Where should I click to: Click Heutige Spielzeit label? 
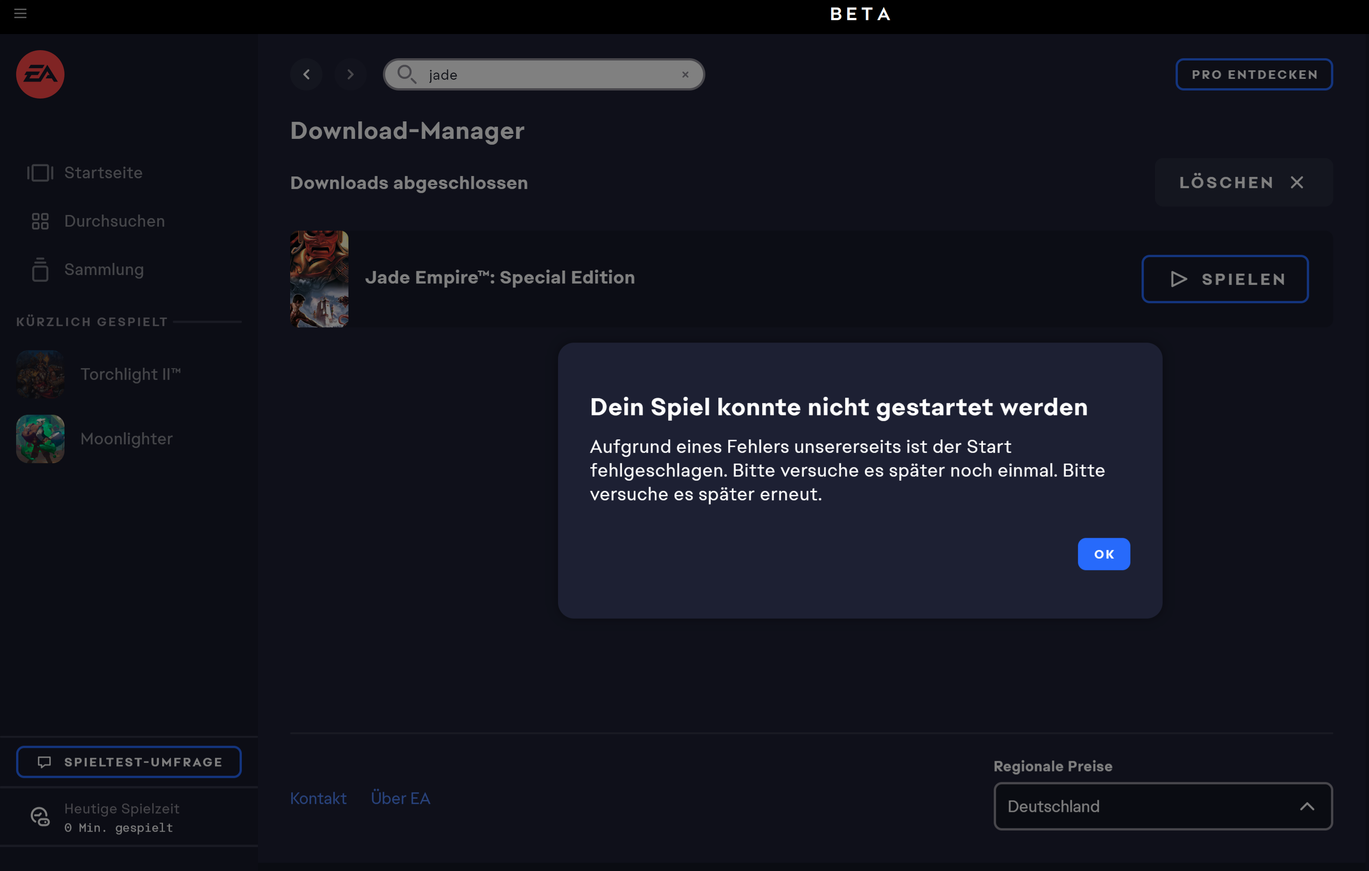122,808
